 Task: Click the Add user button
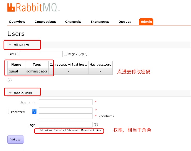(16, 139)
